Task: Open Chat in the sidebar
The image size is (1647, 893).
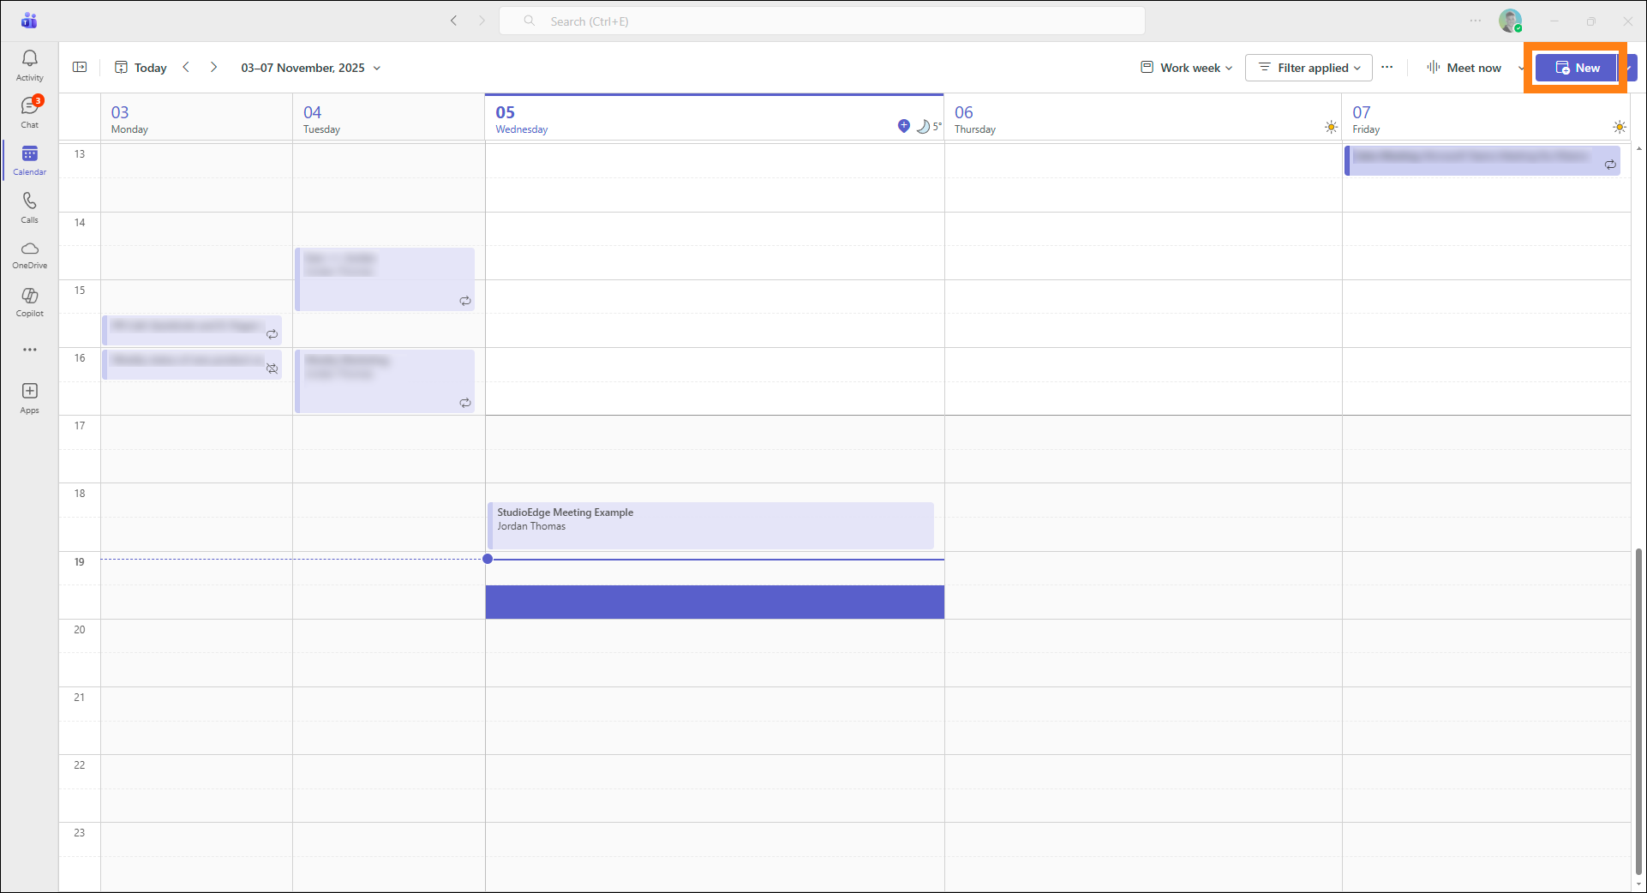Action: [29, 112]
